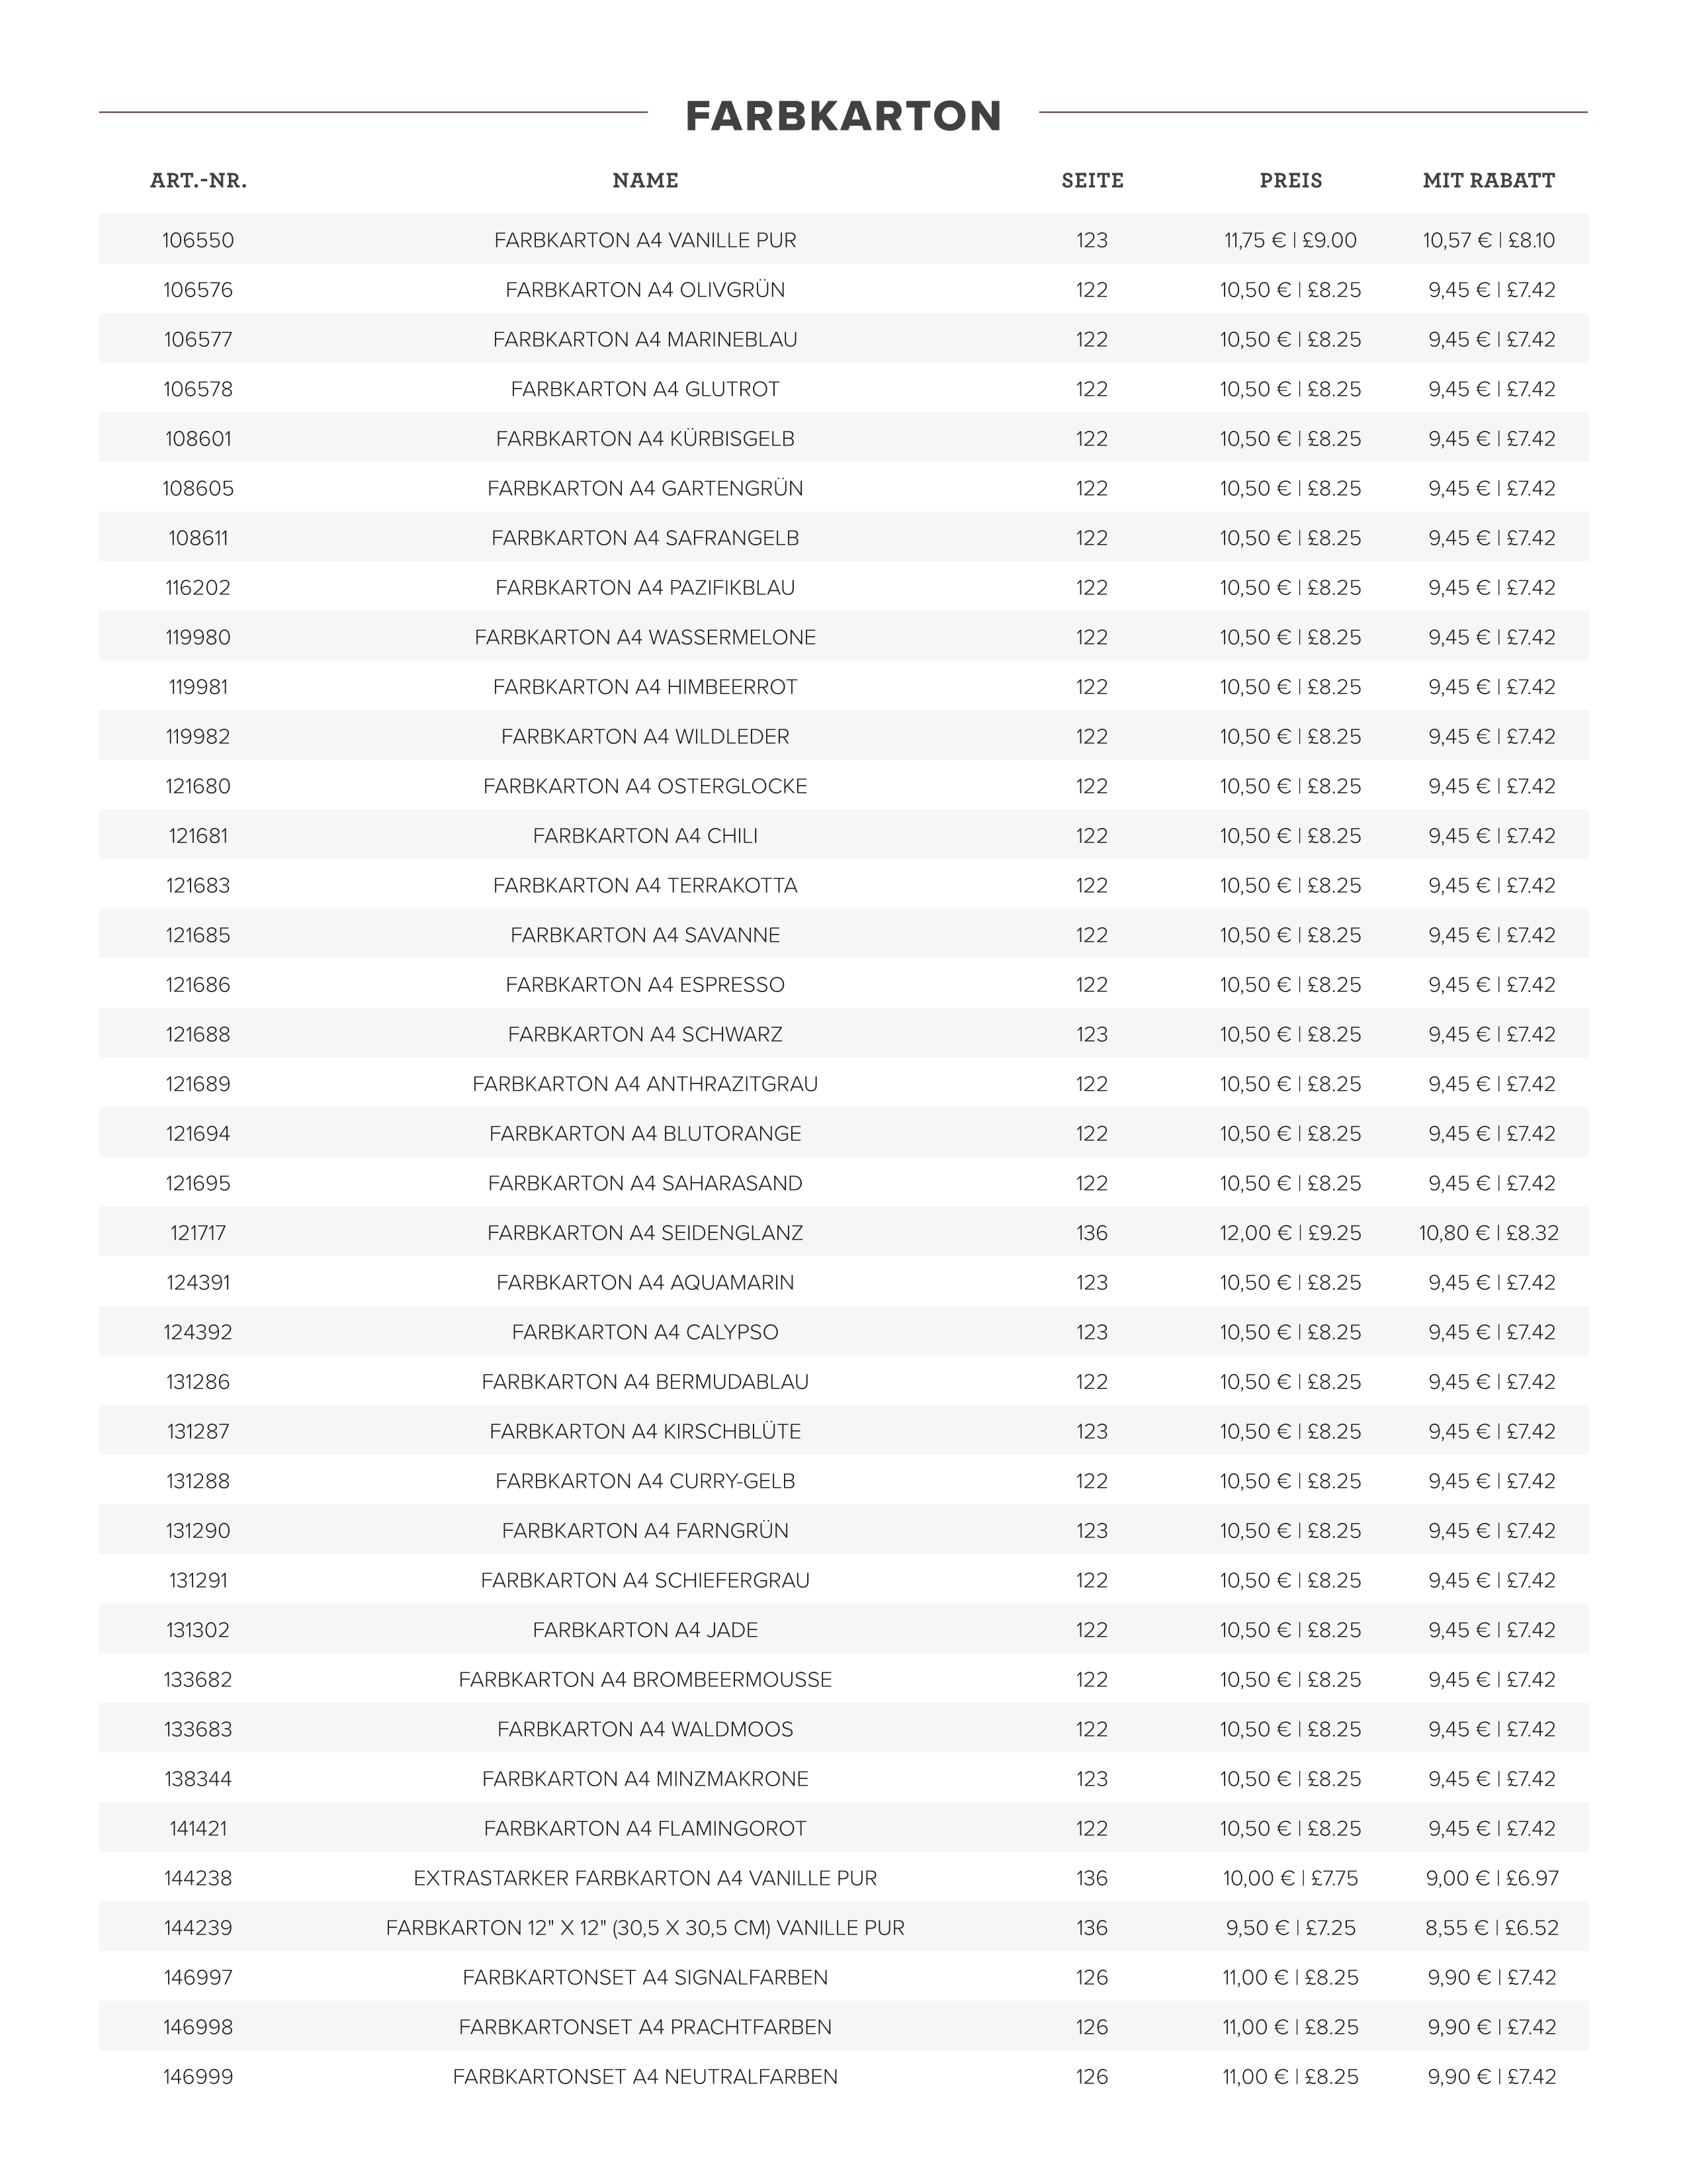The image size is (1687, 2184).
Task: Click page number 136 for Seidenglanz
Action: (x=1092, y=1233)
